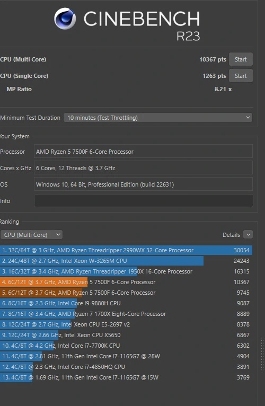
Task: Click the Cores x GHz field
Action: [x=144, y=168]
